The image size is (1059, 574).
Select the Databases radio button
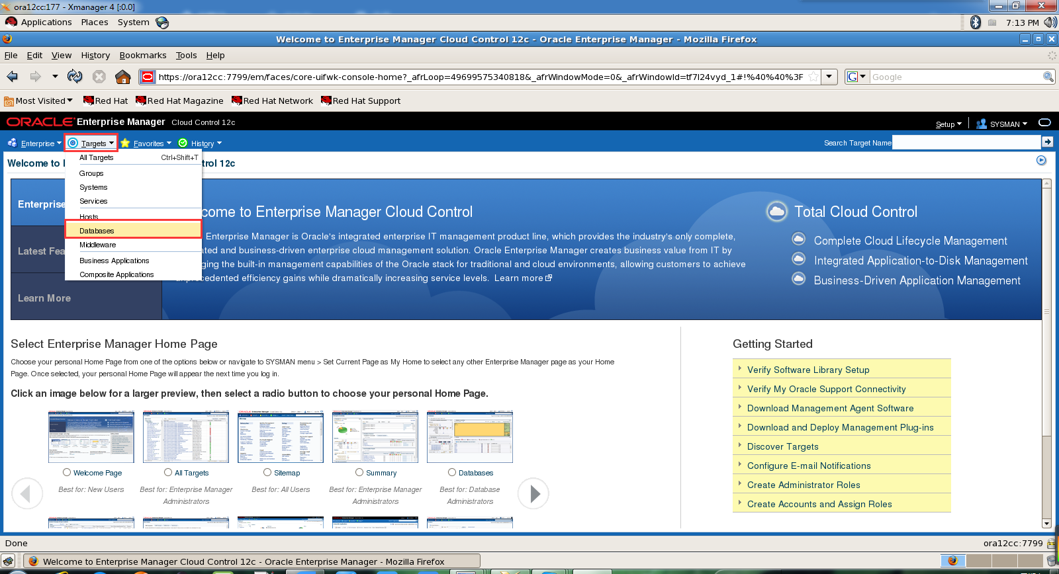point(452,472)
